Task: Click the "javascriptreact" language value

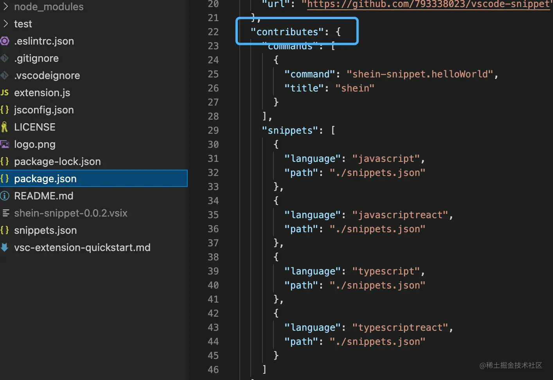Action: tap(400, 215)
